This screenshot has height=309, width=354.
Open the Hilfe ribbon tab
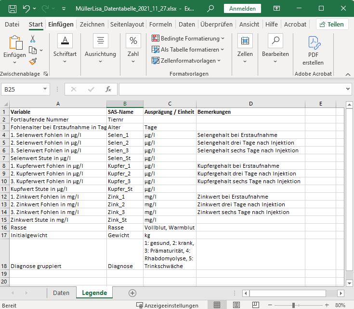pos(271,25)
